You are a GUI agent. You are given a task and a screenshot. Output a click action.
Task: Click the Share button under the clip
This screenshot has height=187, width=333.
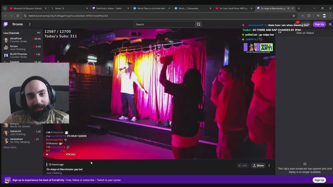pos(258,165)
